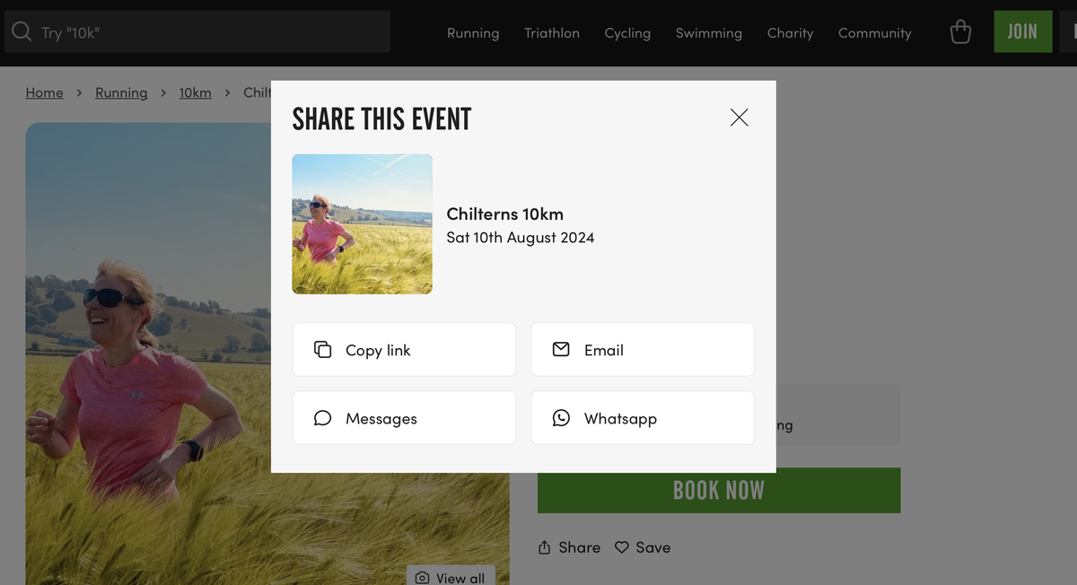Screen dimensions: 1077x585
Task: Click the Whatsapp logo icon
Action: click(x=561, y=418)
